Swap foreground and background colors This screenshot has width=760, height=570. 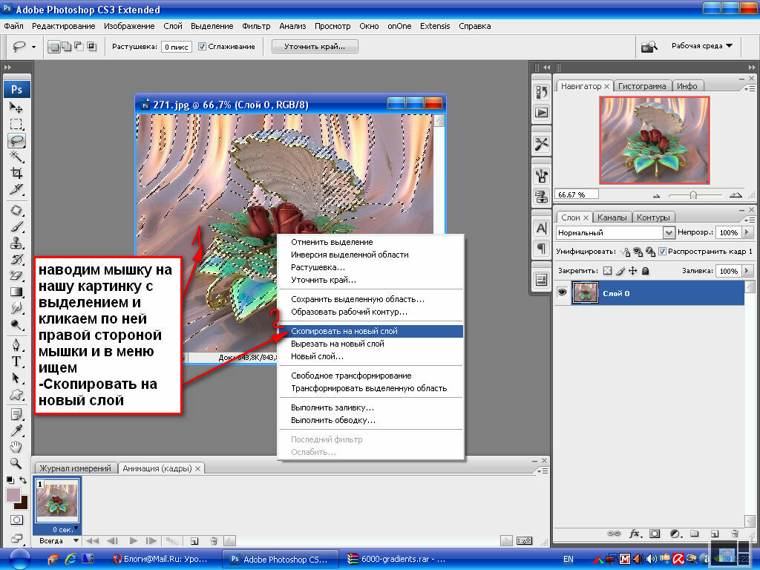pyautogui.click(x=23, y=480)
